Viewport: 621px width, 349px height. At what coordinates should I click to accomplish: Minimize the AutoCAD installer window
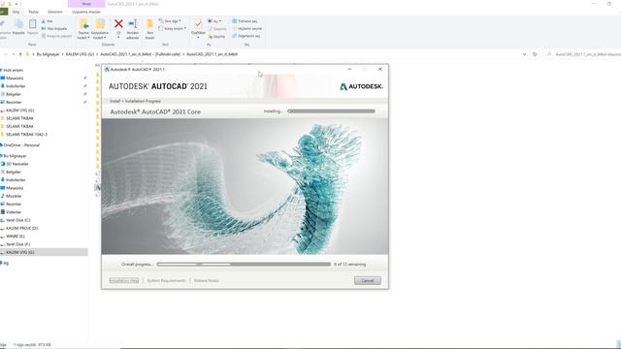coord(349,69)
